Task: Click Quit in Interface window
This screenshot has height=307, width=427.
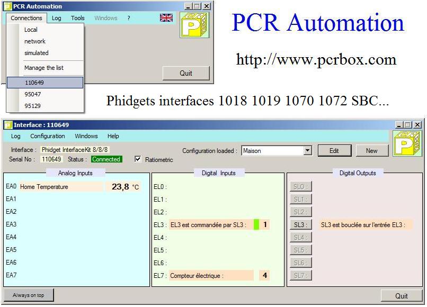Action: click(x=402, y=296)
